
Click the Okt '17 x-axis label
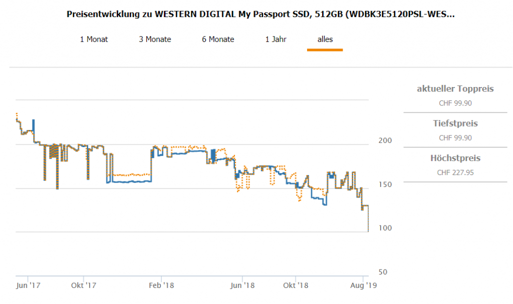pos(84,285)
